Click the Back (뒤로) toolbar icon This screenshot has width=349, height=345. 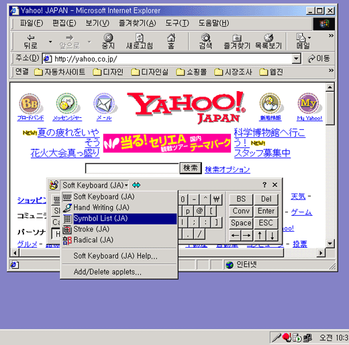(x=30, y=38)
